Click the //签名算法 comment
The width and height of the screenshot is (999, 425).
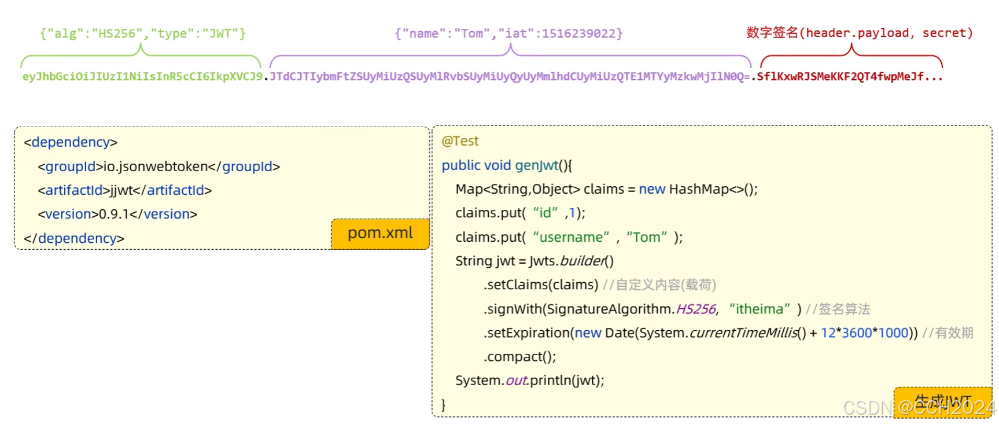pyautogui.click(x=838, y=309)
